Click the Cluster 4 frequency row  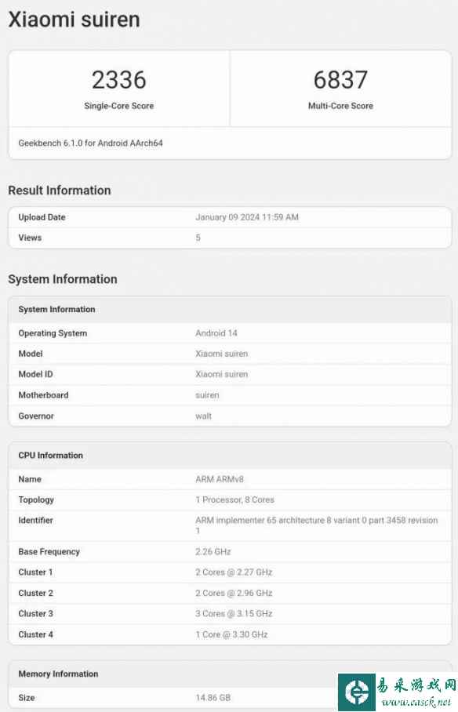coord(230,634)
